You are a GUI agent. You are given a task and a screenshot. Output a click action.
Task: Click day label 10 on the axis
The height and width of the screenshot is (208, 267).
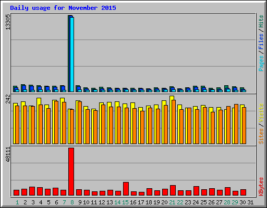[x=86, y=202]
